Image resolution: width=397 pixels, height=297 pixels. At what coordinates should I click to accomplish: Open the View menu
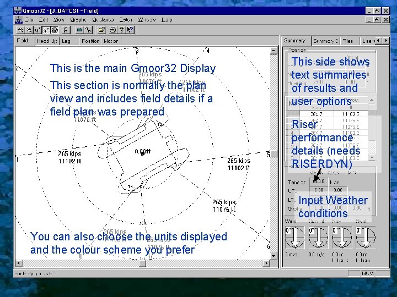(x=59, y=20)
